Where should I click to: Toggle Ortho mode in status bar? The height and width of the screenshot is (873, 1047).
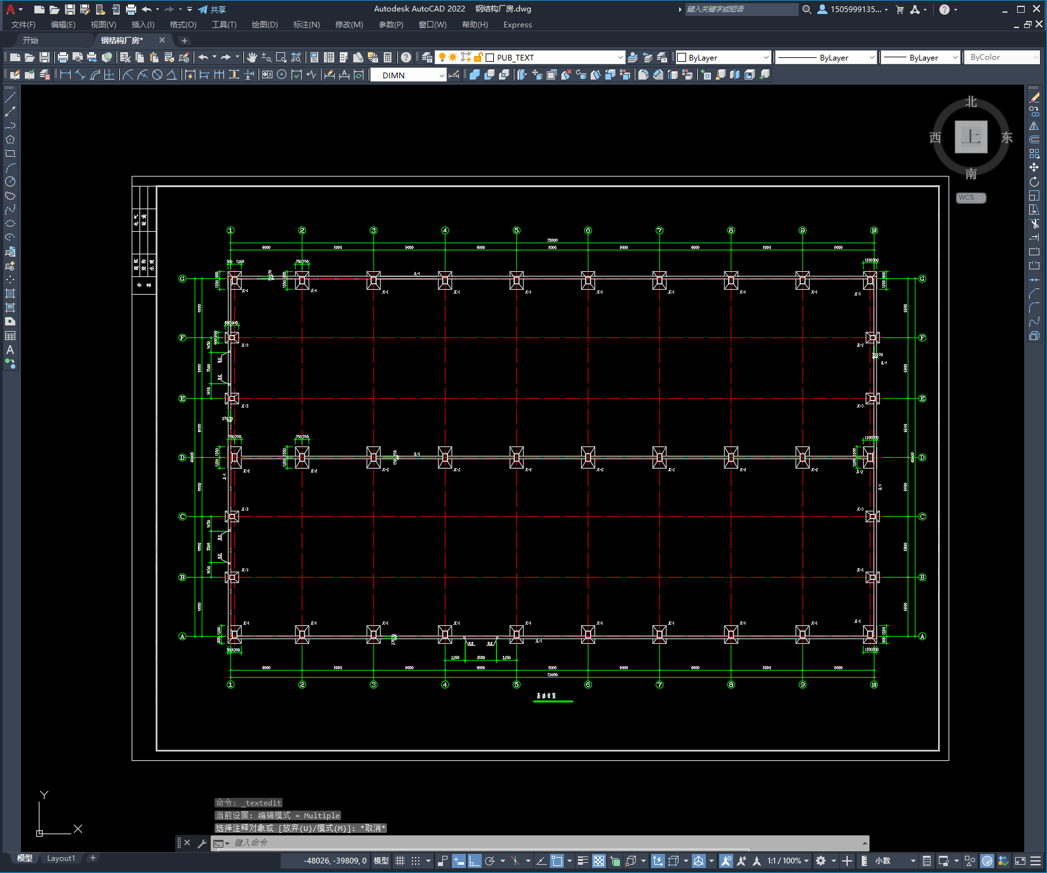pyautogui.click(x=474, y=861)
